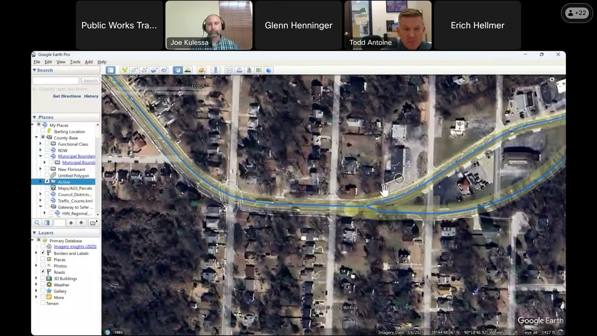Click the move down arrow under Places
Viewport: 597px width, 336px height.
[x=81, y=223]
